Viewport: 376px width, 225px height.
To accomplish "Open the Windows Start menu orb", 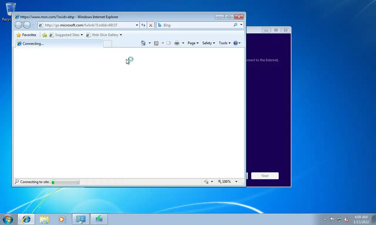I will pos(8,219).
